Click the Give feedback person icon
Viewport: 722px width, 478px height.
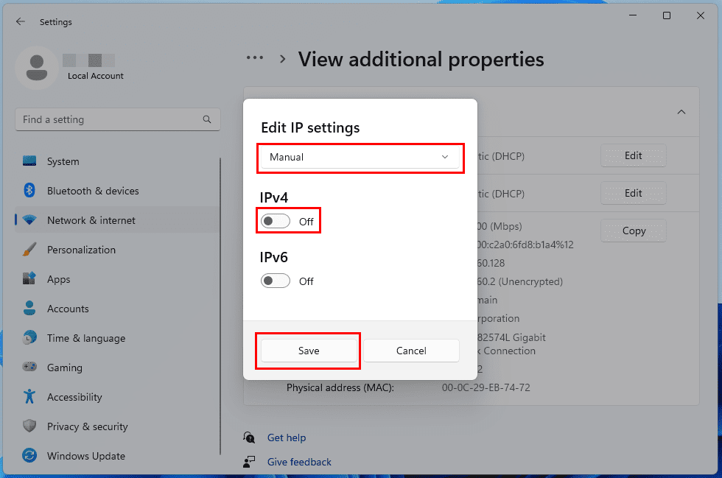tap(249, 461)
